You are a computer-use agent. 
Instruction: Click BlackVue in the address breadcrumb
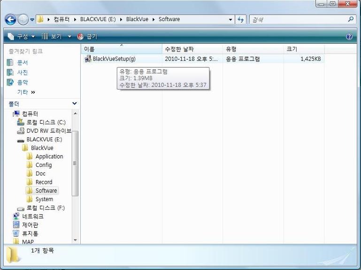pos(137,19)
